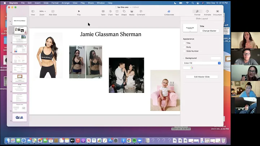Open the Trash in the Dock

(224, 141)
